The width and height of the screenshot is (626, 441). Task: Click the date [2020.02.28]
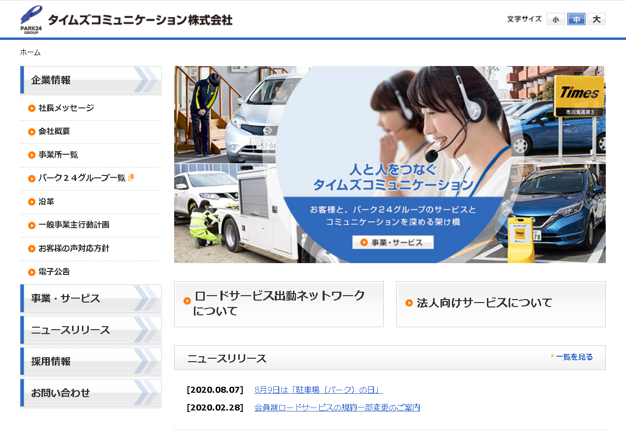click(215, 408)
